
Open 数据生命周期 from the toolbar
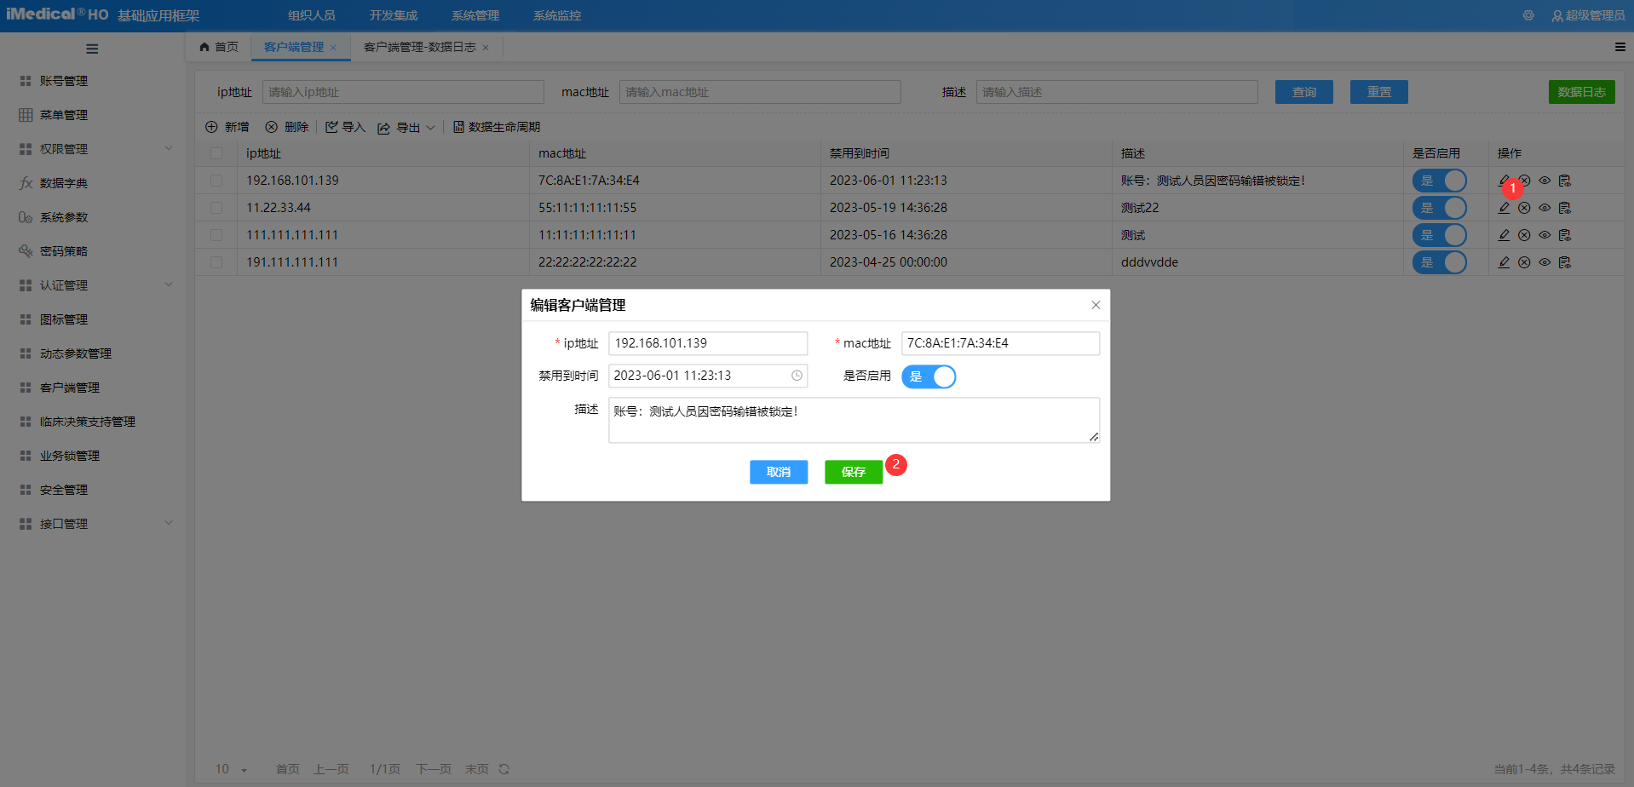(x=497, y=127)
